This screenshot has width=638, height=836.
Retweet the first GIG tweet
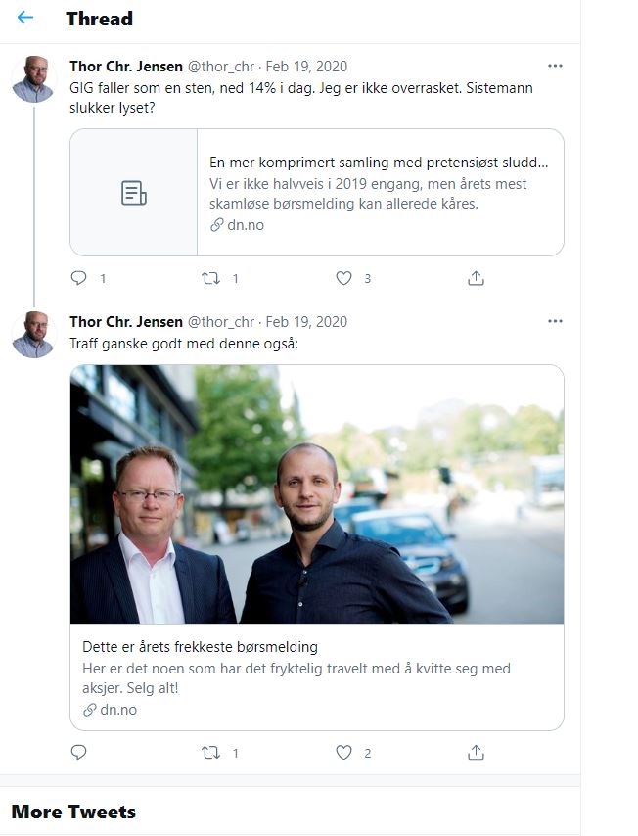coord(210,278)
